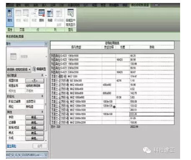Click the 类型注释 column header

pos(109,47)
